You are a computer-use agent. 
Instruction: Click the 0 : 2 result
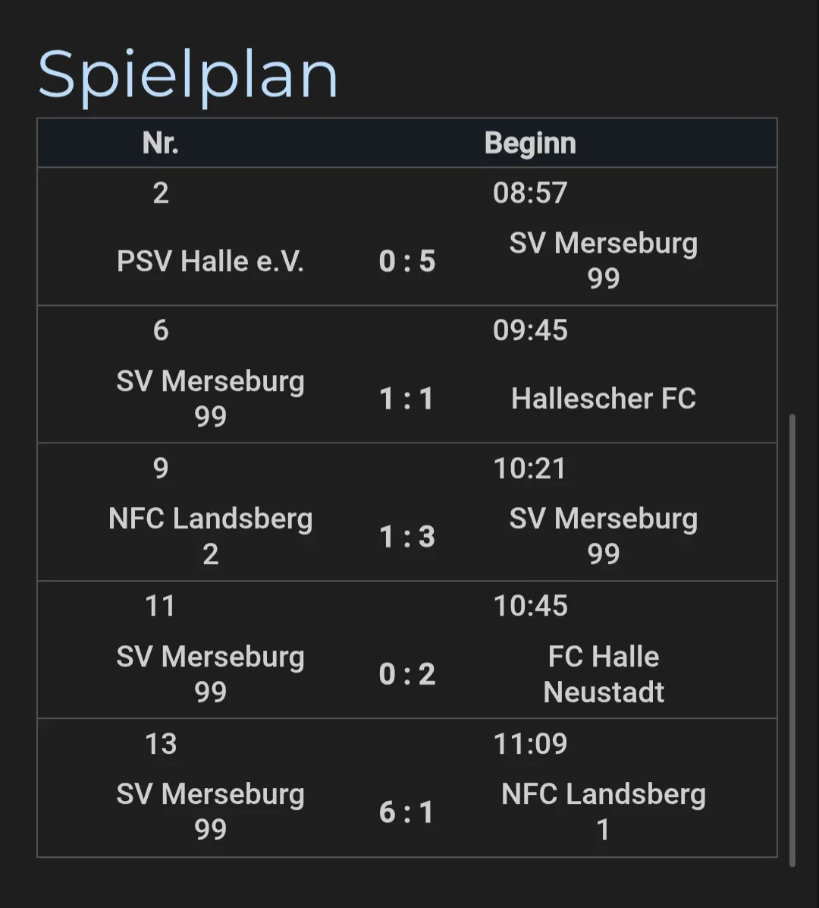click(407, 674)
